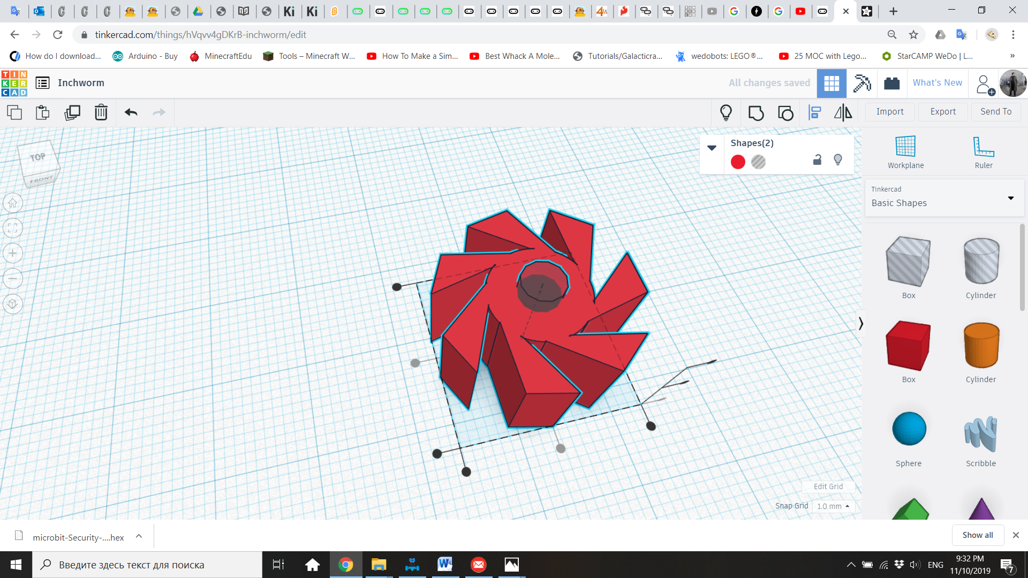Open the Blocks pickaxe mode

point(862,83)
